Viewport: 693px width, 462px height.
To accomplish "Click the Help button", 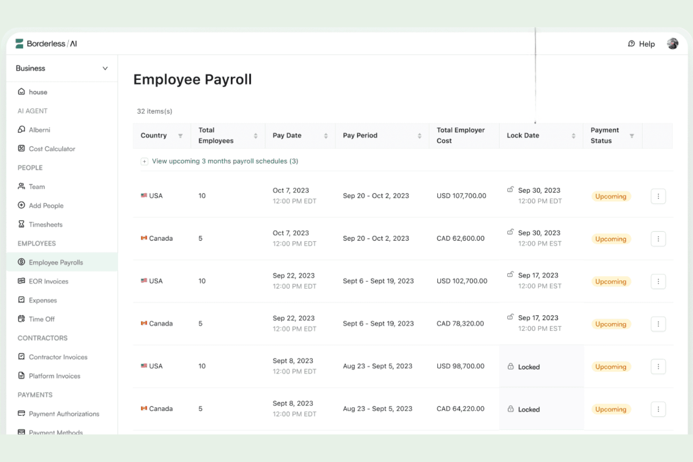I will coord(641,44).
